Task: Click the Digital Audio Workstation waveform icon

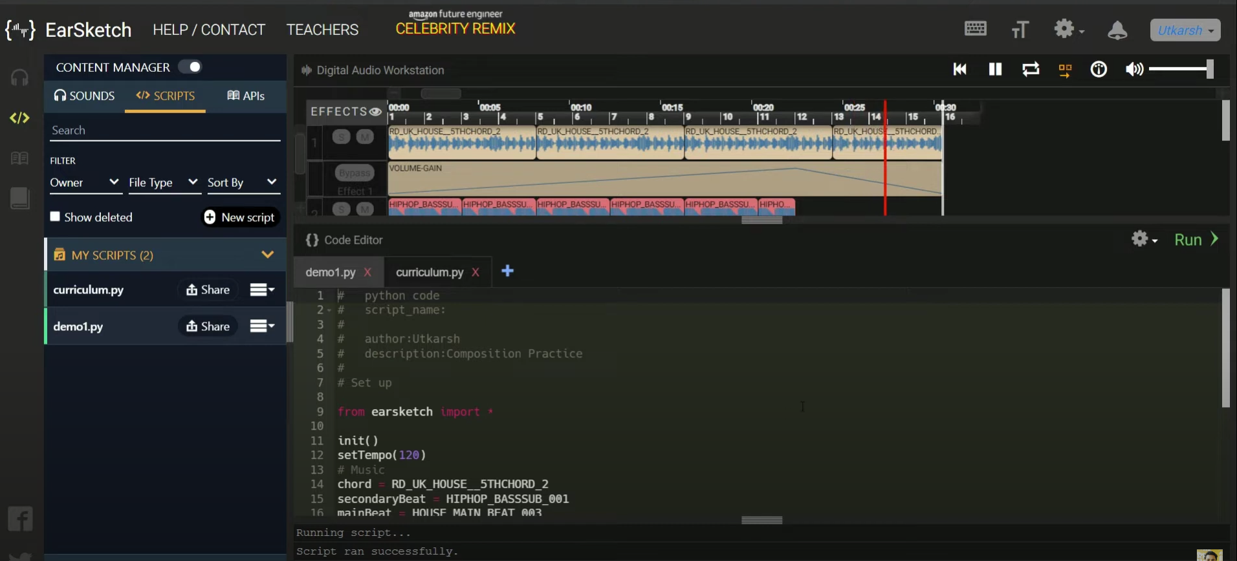Action: 307,70
